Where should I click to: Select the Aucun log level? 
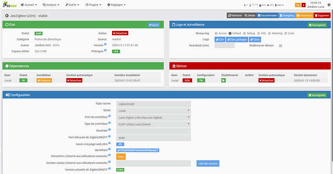pos(216,33)
